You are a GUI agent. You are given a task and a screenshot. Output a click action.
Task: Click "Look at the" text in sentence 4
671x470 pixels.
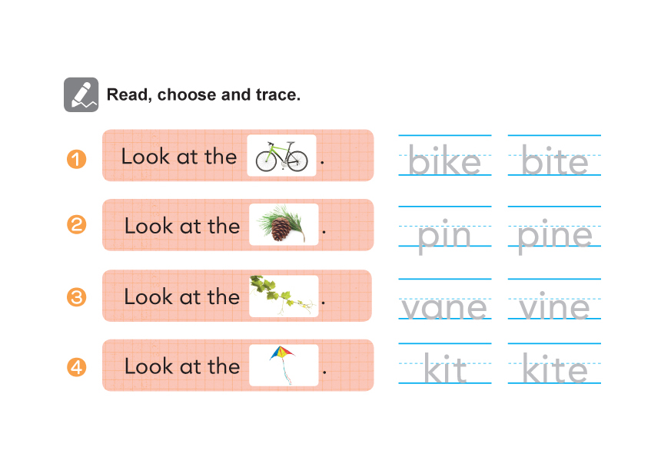[x=181, y=366]
